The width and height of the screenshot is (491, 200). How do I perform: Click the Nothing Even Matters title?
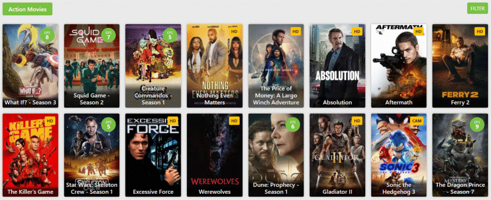tap(214, 99)
